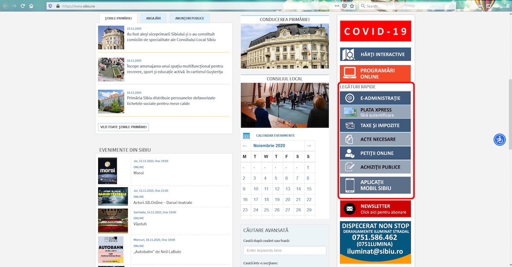Viewport: 512px width, 267px height.
Task: Select day 12 in the calendar
Action: pyautogui.click(x=277, y=189)
